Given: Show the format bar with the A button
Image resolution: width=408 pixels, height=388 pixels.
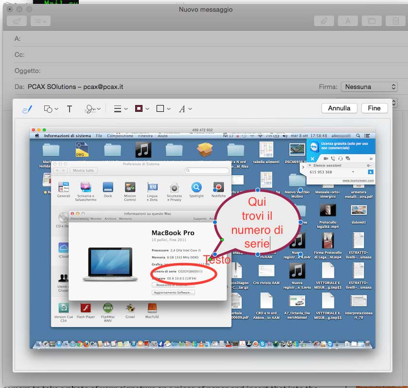Looking at the screenshot, I should coord(348,21).
